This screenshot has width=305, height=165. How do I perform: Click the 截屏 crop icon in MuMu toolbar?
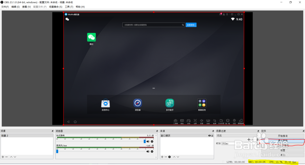pos(214,121)
